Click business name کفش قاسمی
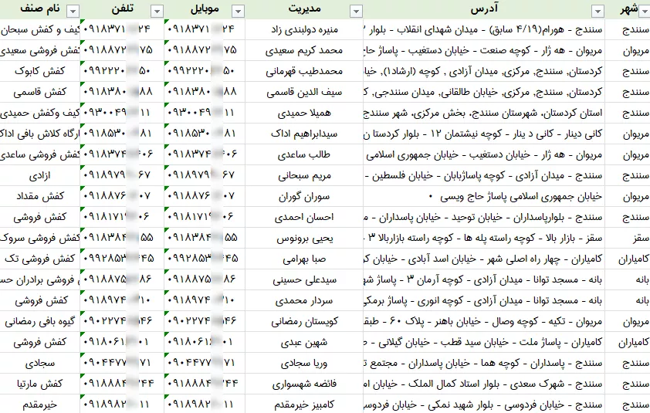650x413 pixels. tap(40, 92)
